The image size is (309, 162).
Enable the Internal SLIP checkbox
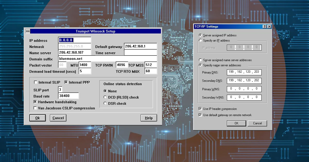click(x=36, y=82)
